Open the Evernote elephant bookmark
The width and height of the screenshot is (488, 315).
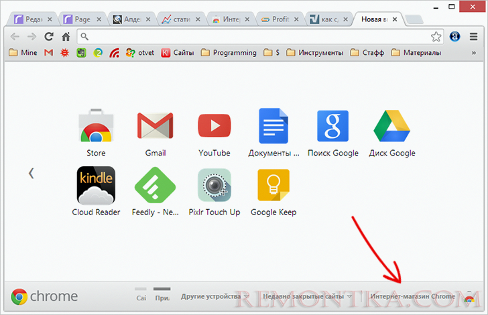pos(81,52)
